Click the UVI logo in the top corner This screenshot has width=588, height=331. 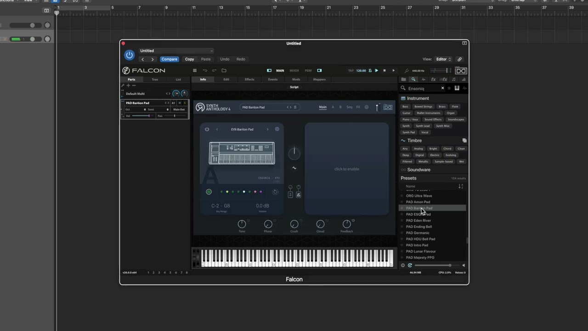(461, 70)
